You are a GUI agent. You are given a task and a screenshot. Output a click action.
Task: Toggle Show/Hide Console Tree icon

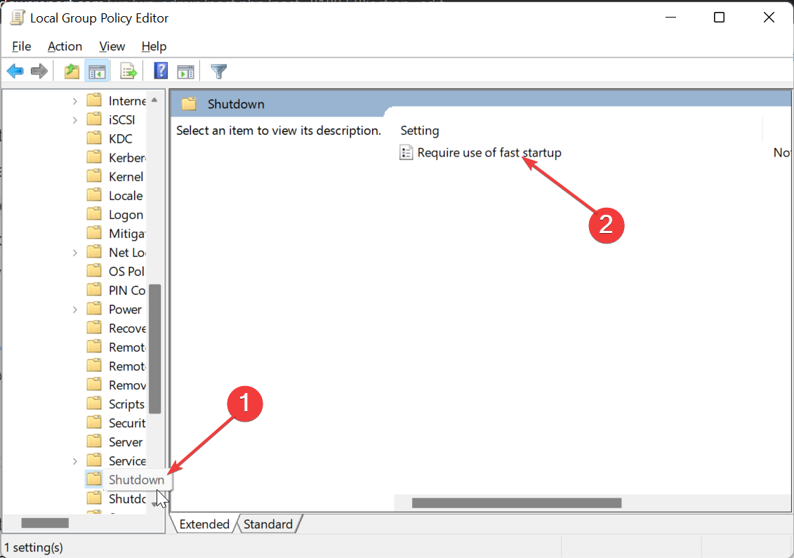(97, 72)
